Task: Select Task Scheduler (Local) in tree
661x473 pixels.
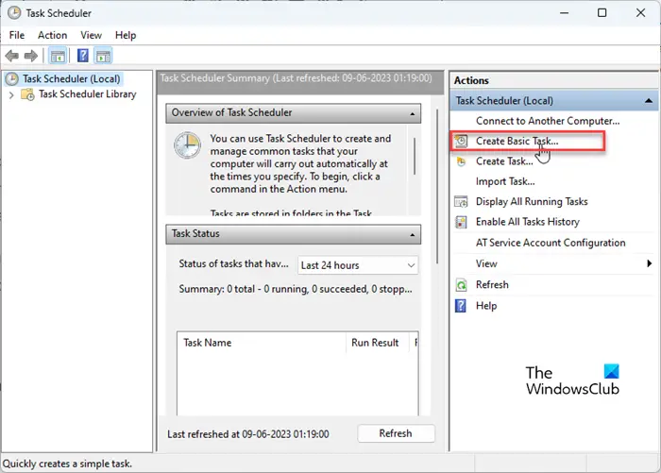Action: click(x=71, y=79)
